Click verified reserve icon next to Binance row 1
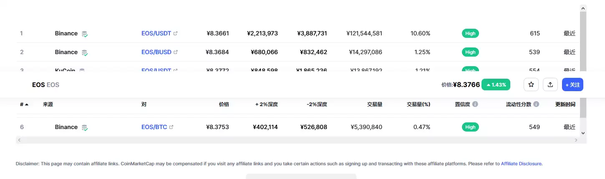The width and height of the screenshot is (605, 179). click(85, 34)
